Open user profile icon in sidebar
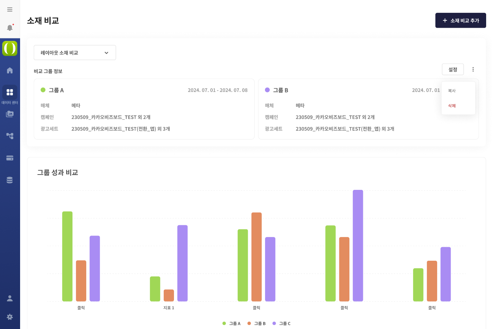Screen dimensions: 492x329 10,298
